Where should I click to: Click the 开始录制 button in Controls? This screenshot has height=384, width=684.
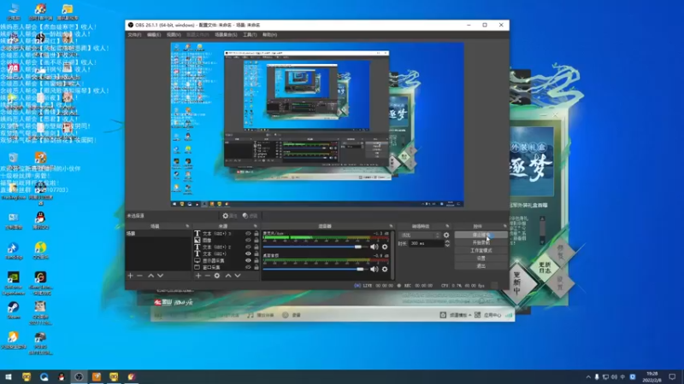coord(481,243)
